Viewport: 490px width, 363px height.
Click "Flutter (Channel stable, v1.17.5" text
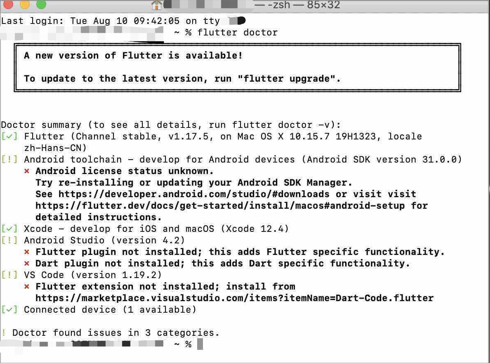[116, 136]
